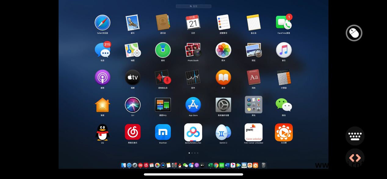Launch the App Store
Screen dimensions: 387x179
(193, 105)
